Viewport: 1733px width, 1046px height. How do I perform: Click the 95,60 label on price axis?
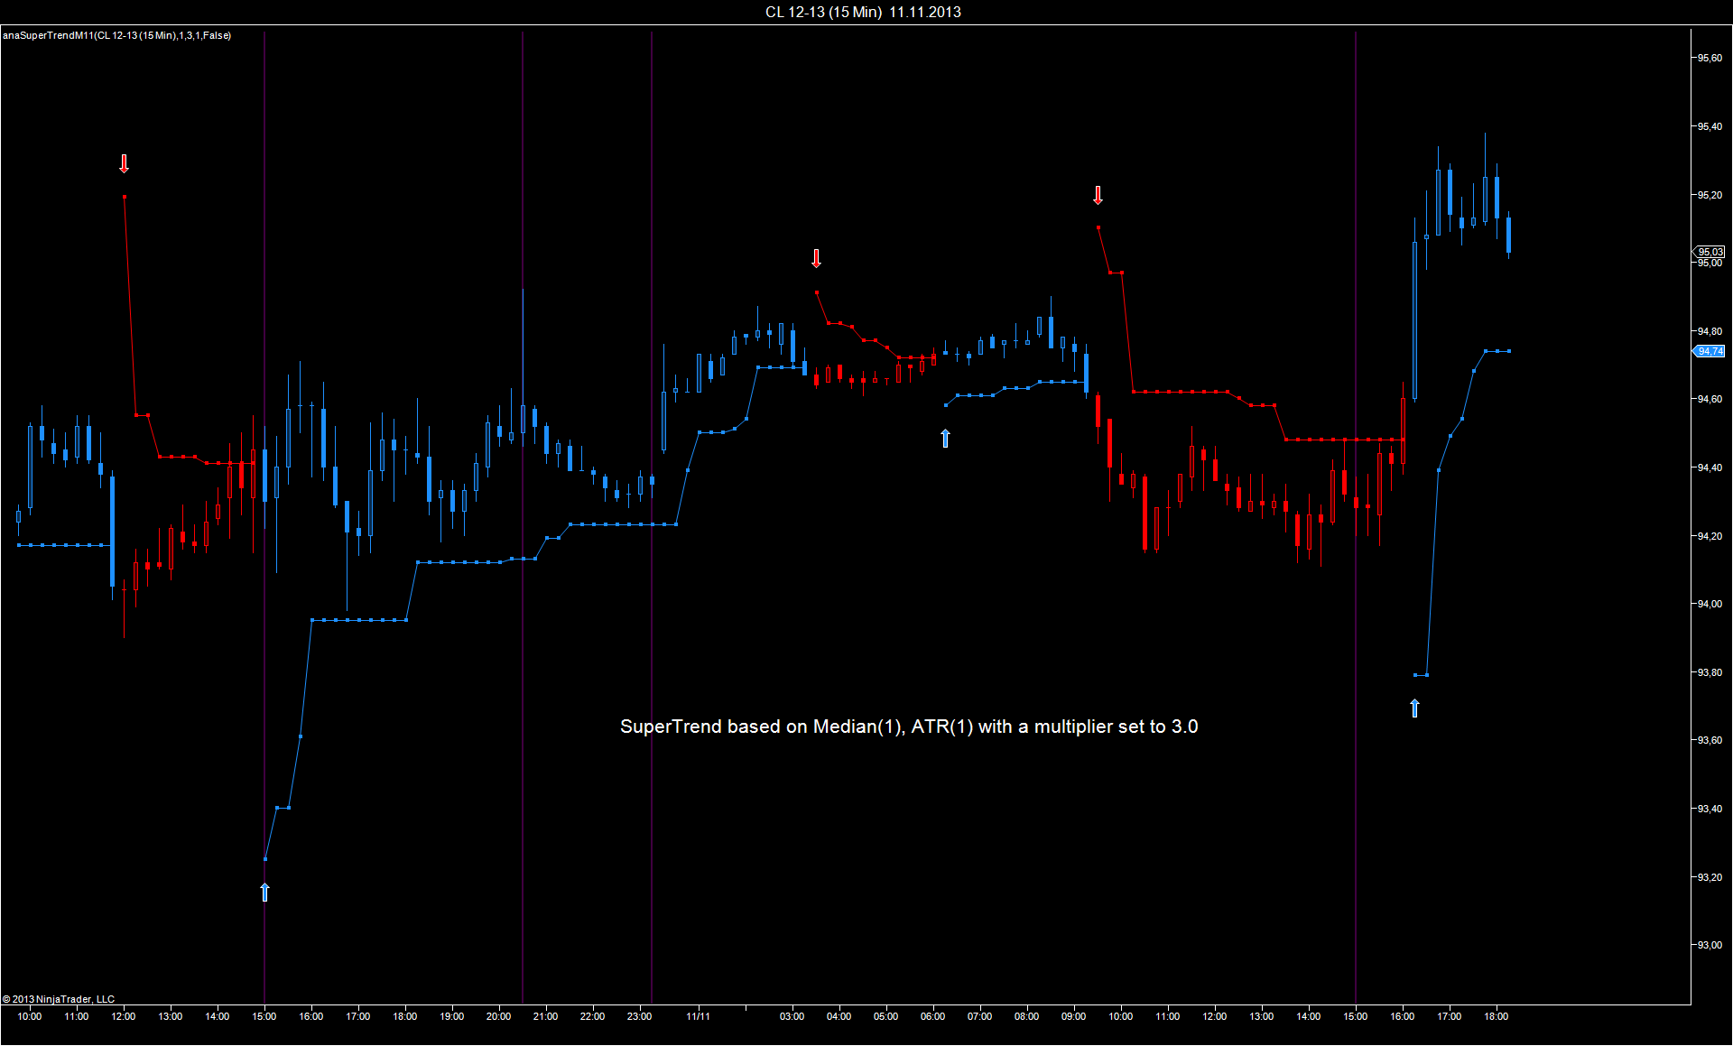[1710, 58]
